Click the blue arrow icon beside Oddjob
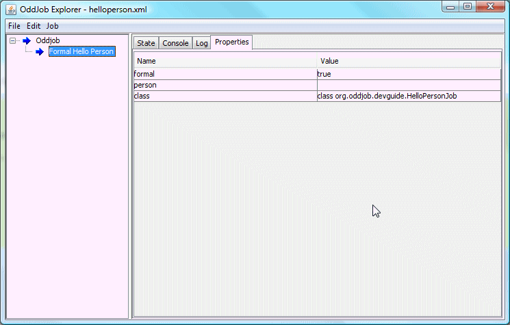The height and width of the screenshot is (325, 510). [x=27, y=40]
